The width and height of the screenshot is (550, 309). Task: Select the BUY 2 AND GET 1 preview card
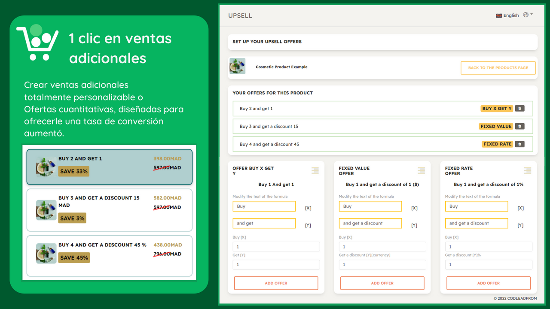click(110, 167)
